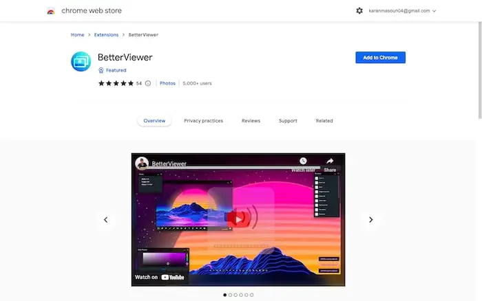The width and height of the screenshot is (482, 301).
Task: Expand the account email dropdown arrow
Action: point(434,11)
